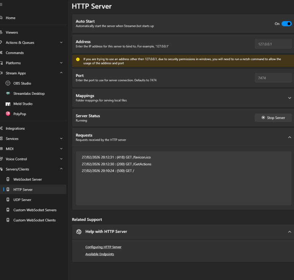Image resolution: width=294 pixels, height=280 pixels.
Task: Go to the Commands section
Action: pos(15,53)
